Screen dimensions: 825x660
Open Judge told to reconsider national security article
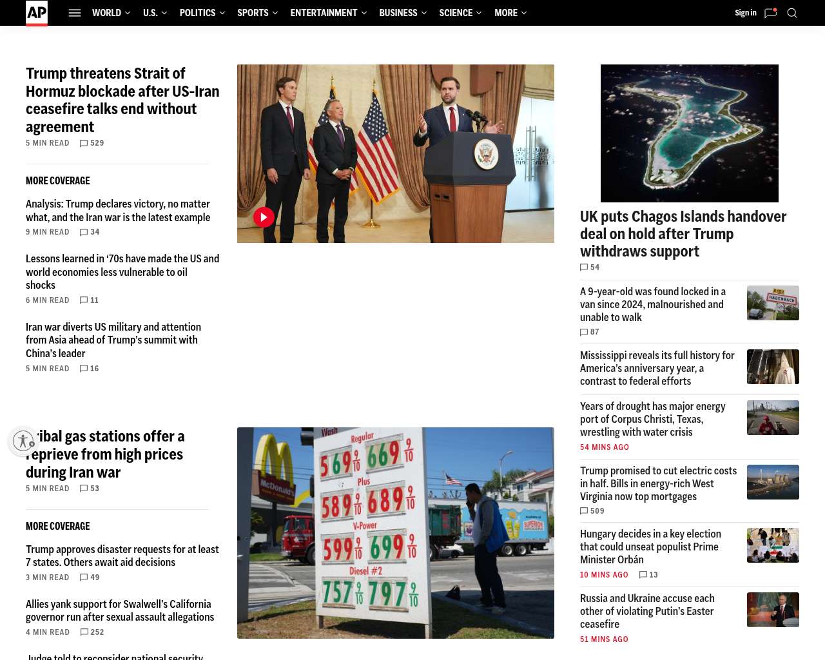[x=115, y=656]
